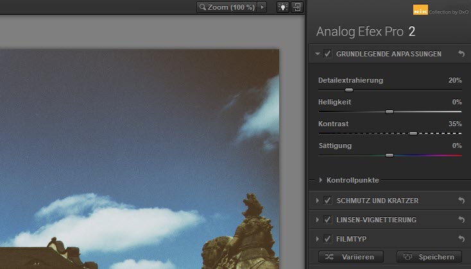Click the Variieren button
The image size is (471, 269).
[351, 257]
